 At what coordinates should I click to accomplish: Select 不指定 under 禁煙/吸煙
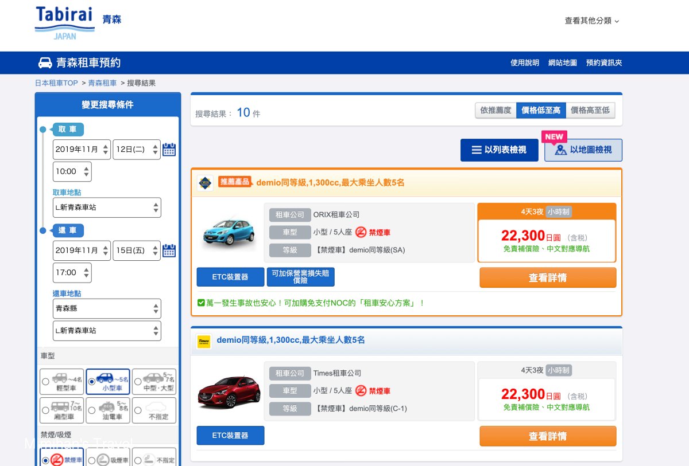point(138,460)
